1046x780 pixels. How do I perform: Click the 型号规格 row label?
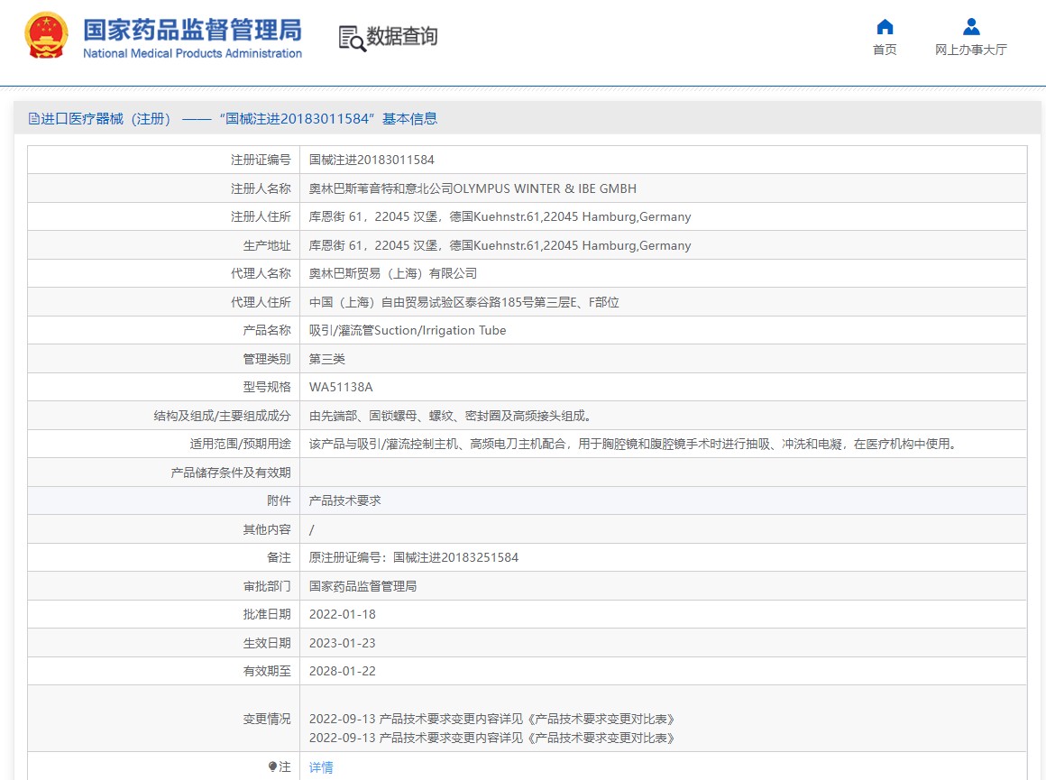(267, 387)
